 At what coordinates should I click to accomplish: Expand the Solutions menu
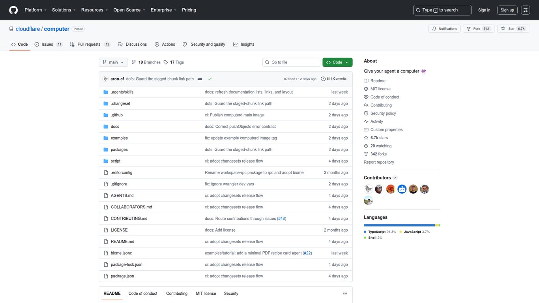point(64,10)
